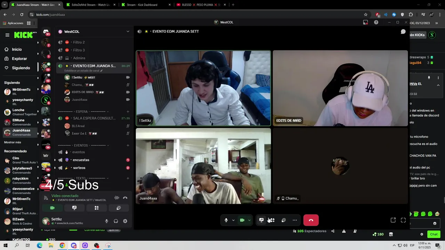Toggle camera in bottom call bar

point(242,220)
